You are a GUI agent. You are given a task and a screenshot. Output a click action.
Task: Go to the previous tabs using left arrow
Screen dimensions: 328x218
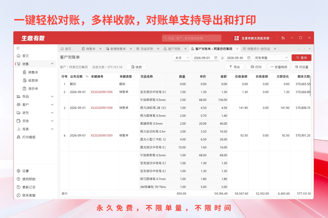coord(299,49)
